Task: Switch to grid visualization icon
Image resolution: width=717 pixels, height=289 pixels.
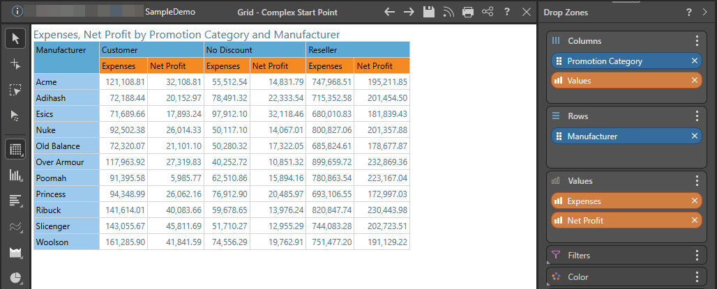Action: point(15,148)
